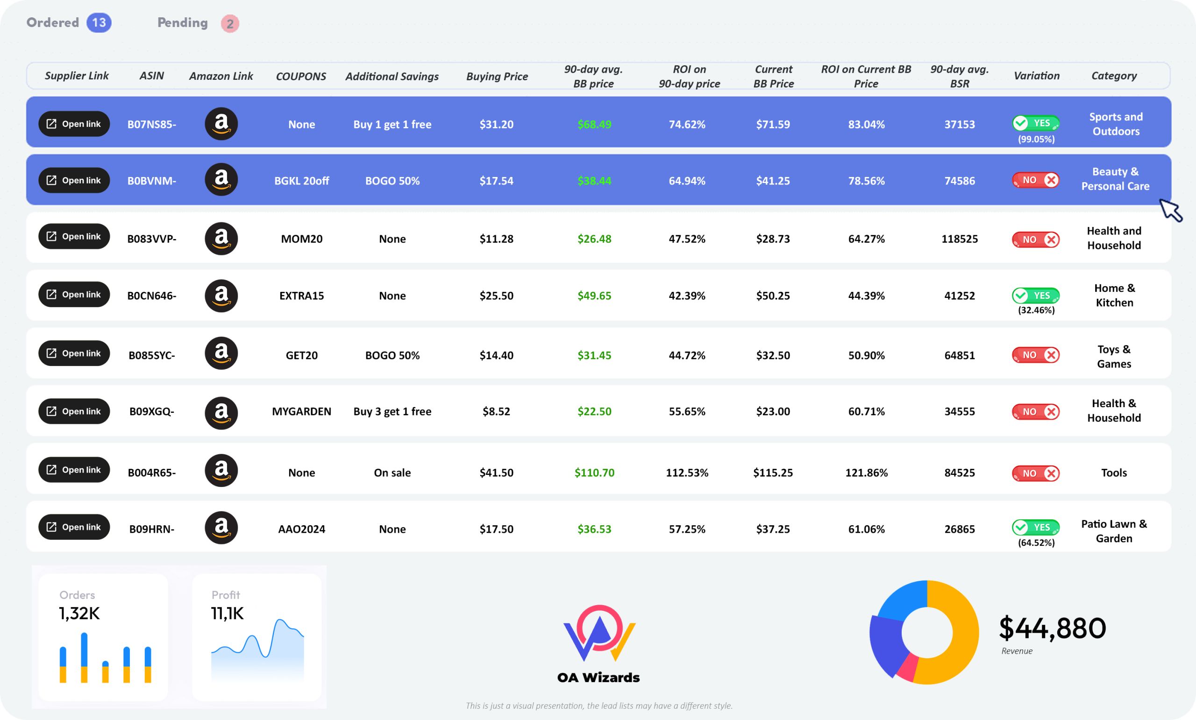1196x720 pixels.
Task: Toggle NO variation badge for B083VVP- row
Action: 1035,239
